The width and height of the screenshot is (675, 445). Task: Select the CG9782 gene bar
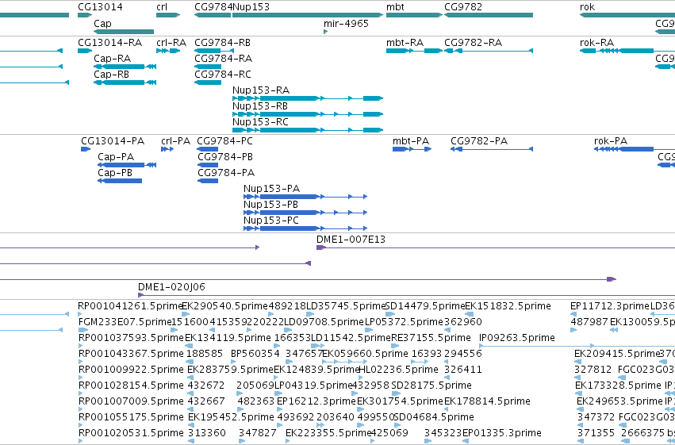coord(489,15)
